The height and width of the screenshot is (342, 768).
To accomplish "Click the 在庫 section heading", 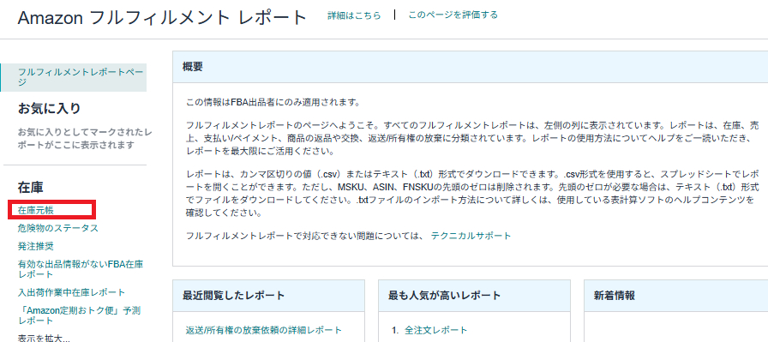I will click(30, 187).
